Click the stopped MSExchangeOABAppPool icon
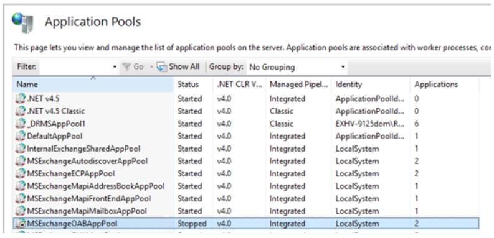This screenshot has width=494, height=238. click(21, 224)
